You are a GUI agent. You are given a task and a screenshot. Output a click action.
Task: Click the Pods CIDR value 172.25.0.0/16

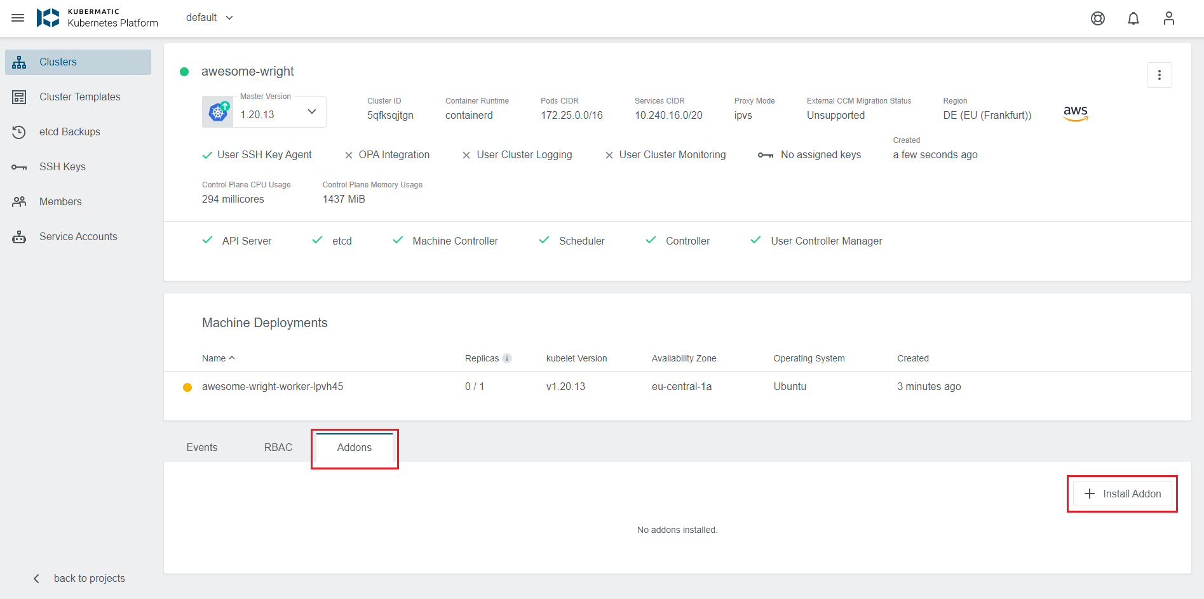click(x=572, y=115)
